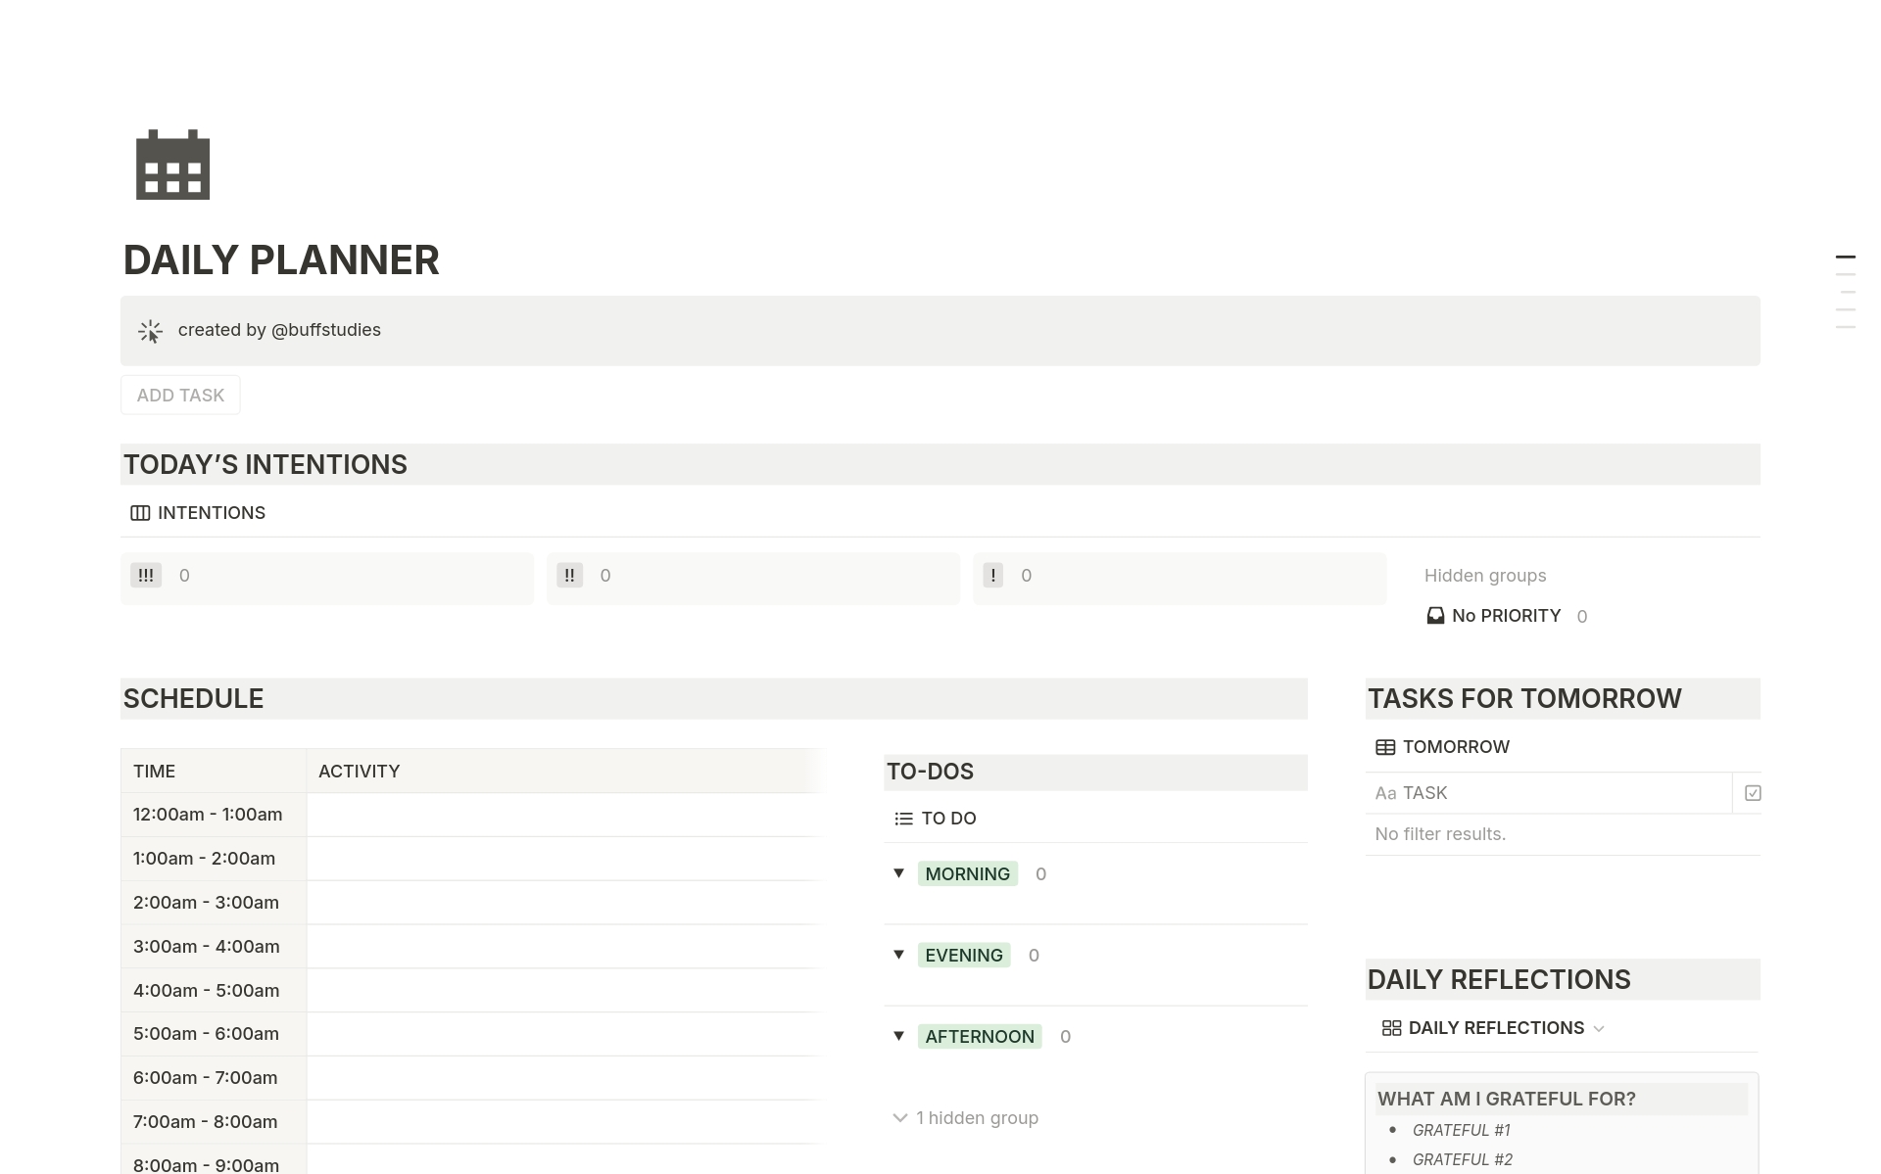Screen dimensions: 1881x1174
Task: Click the AFTERNOON group label
Action: click(x=980, y=1036)
